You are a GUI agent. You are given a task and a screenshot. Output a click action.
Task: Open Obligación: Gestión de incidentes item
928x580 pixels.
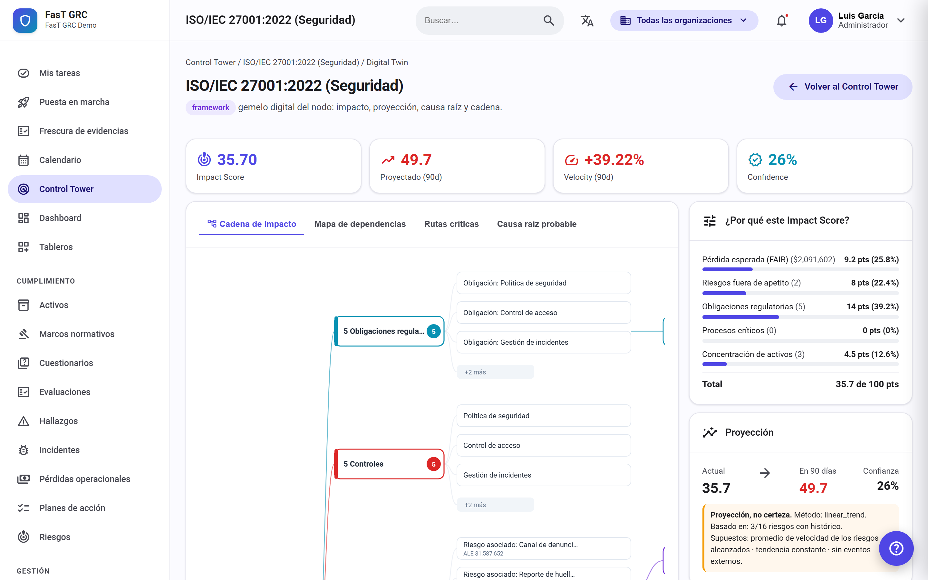tap(543, 342)
